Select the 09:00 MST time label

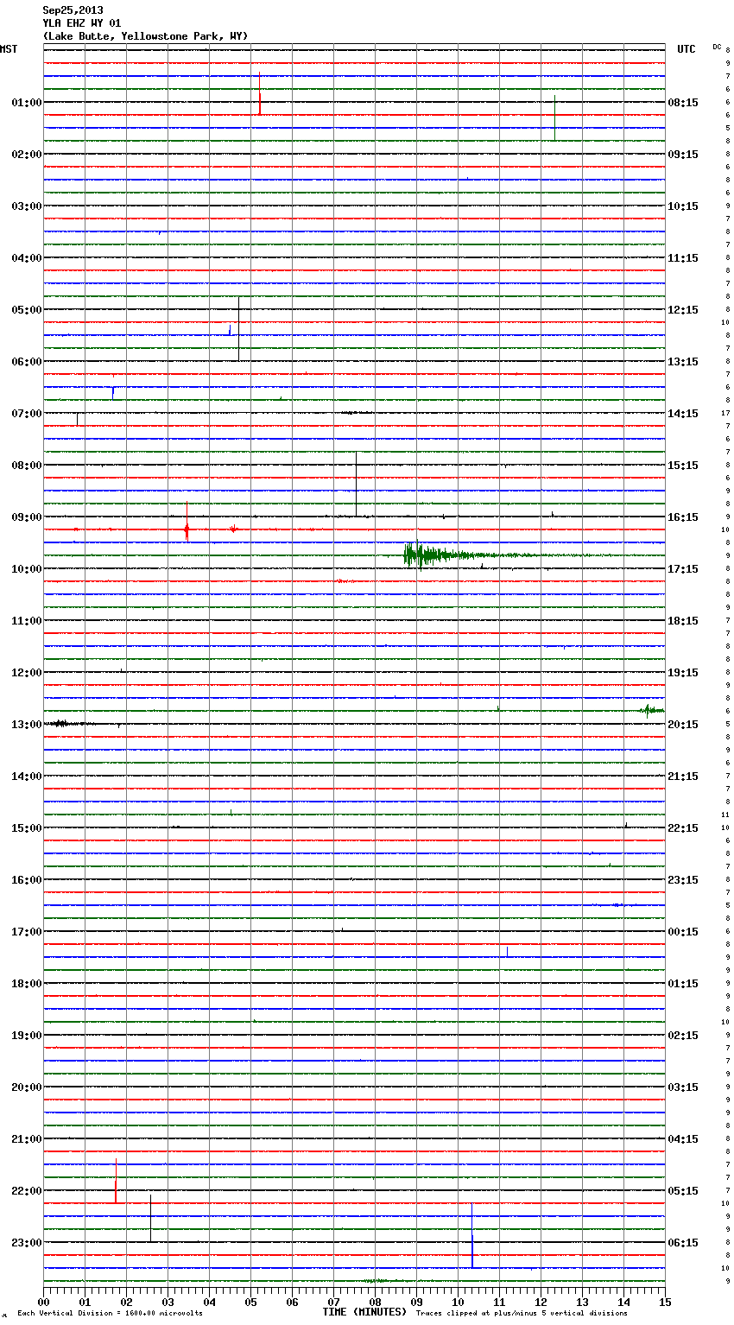(26, 517)
